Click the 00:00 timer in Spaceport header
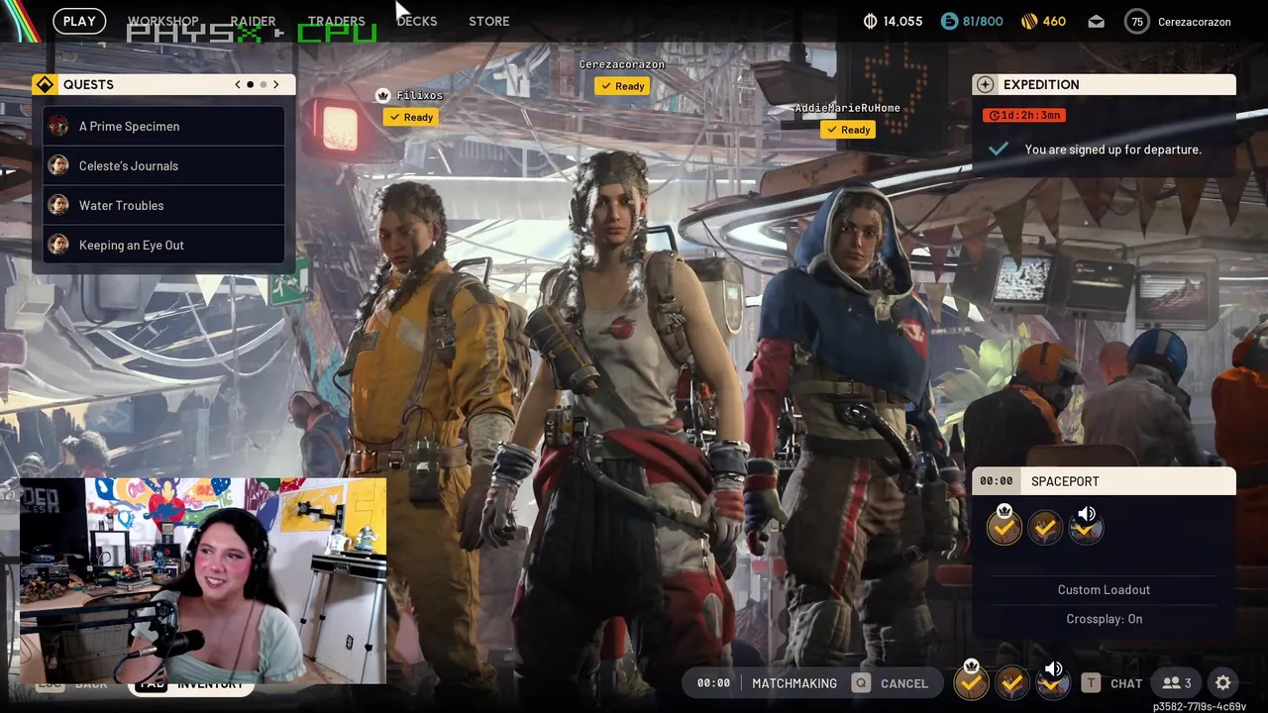This screenshot has width=1268, height=713. click(996, 481)
